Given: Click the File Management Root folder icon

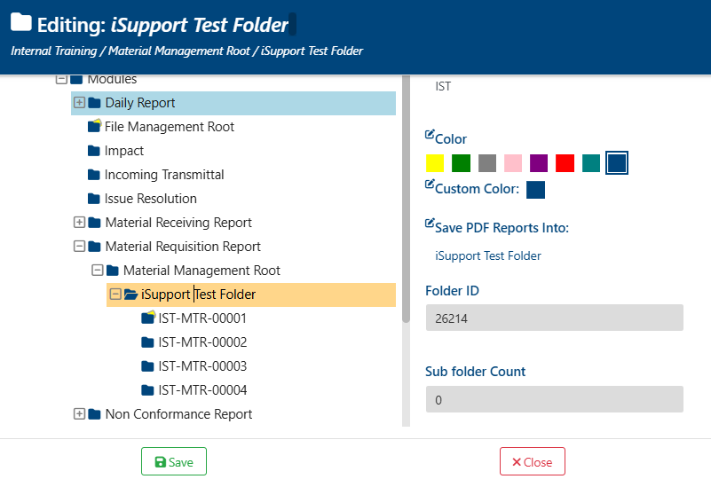Looking at the screenshot, I should pos(94,125).
